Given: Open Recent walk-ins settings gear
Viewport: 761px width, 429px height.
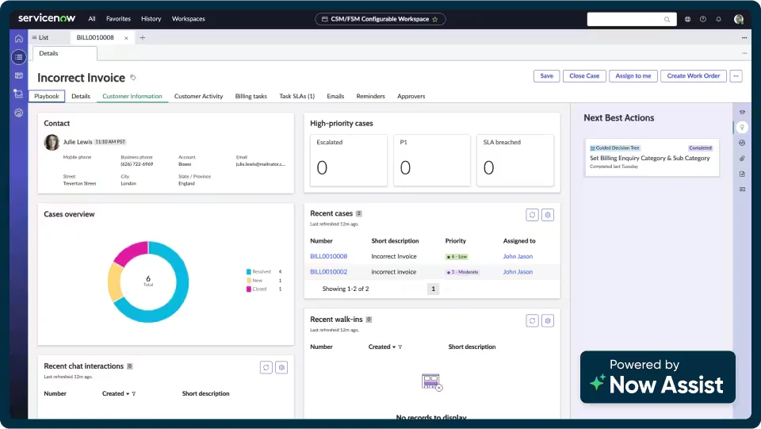Looking at the screenshot, I should pyautogui.click(x=547, y=320).
